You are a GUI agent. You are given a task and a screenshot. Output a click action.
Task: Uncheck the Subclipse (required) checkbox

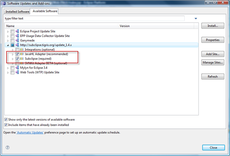point(17,59)
